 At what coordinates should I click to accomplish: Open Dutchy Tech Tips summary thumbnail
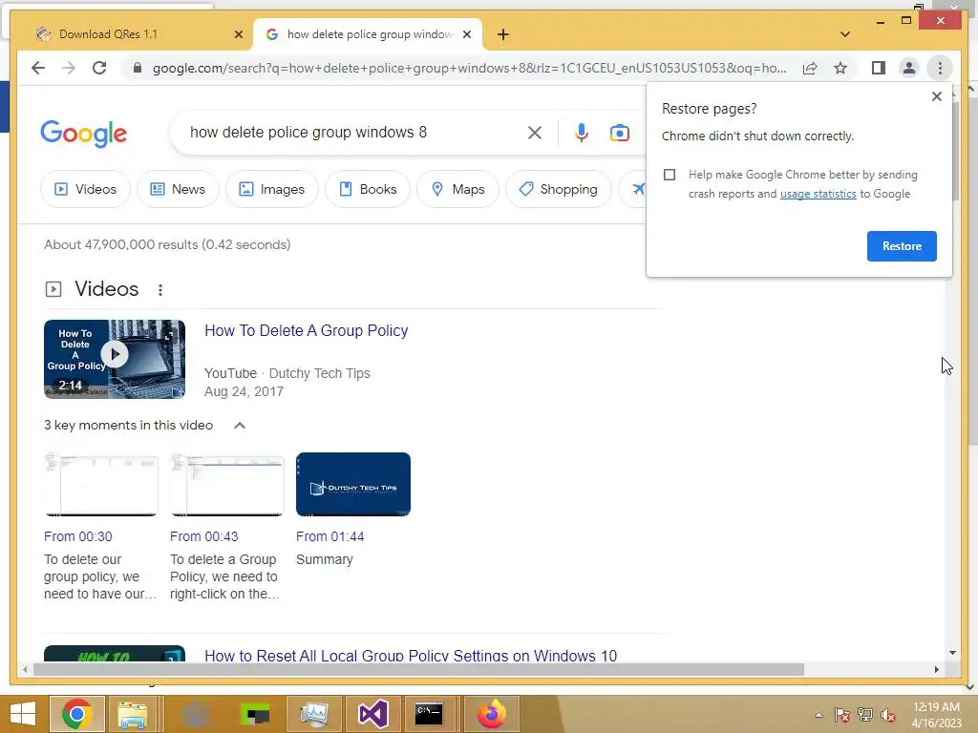[x=353, y=484]
